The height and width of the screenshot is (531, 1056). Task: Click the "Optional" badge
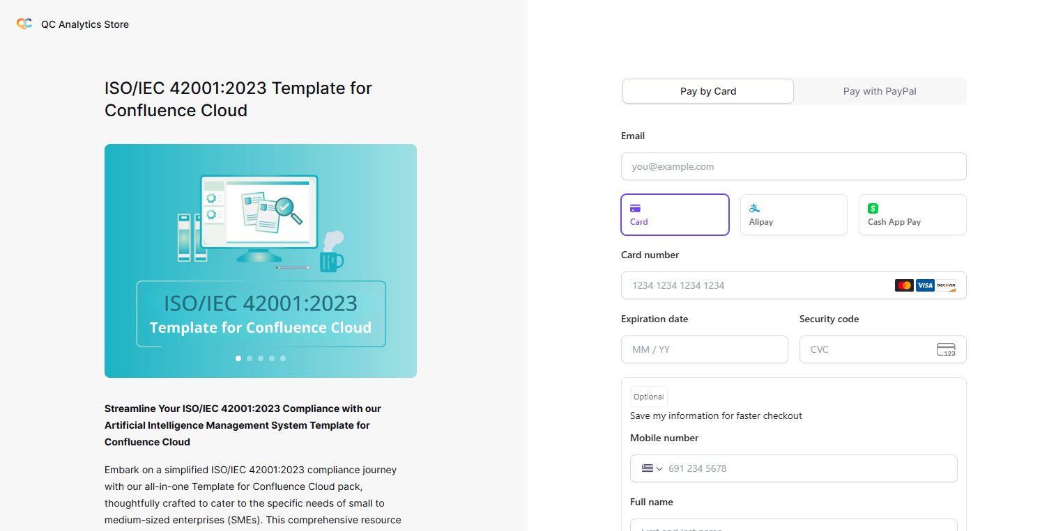click(649, 397)
